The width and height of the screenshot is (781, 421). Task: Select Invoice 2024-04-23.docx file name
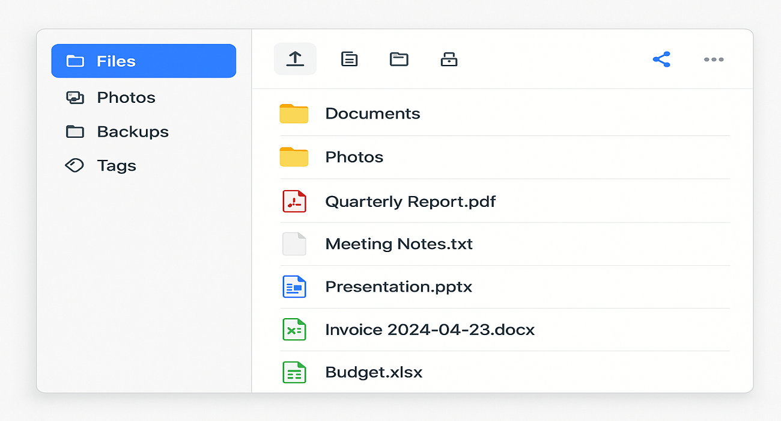tap(430, 330)
